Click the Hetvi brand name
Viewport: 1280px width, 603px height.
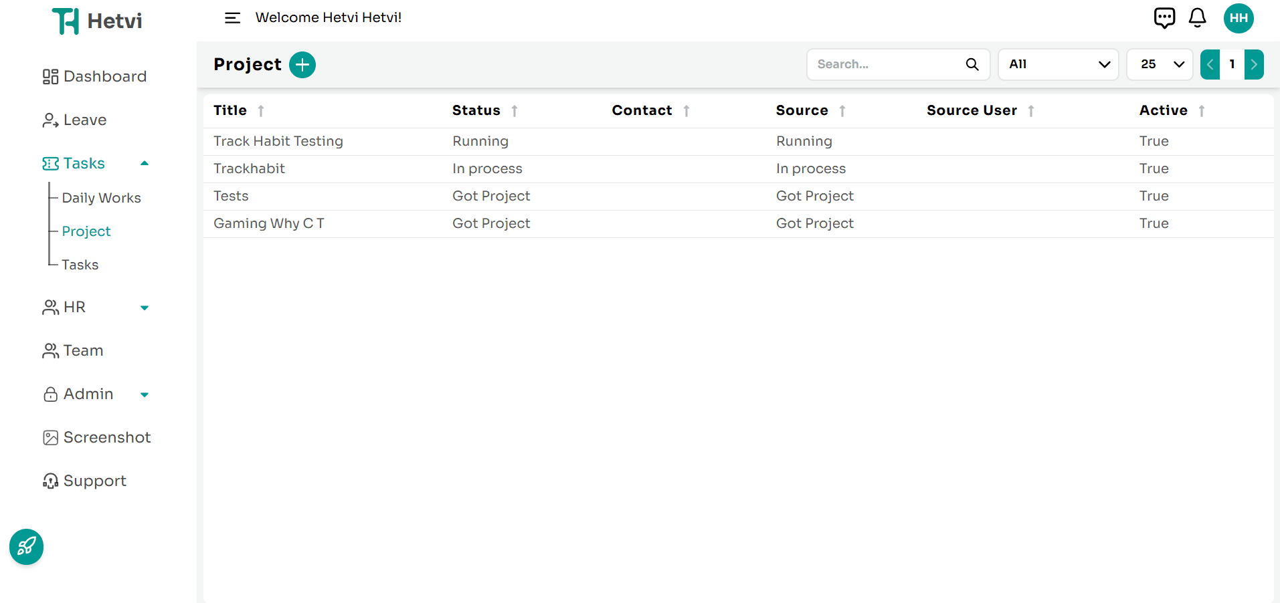click(x=114, y=21)
